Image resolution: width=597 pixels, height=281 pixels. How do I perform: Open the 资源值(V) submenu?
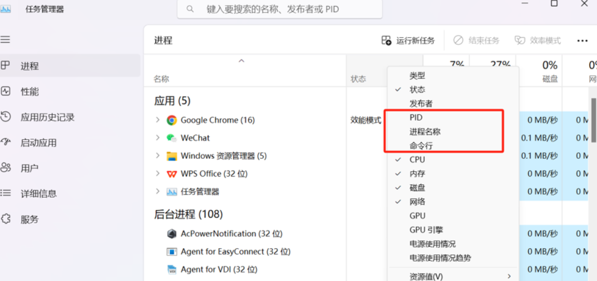(453, 276)
